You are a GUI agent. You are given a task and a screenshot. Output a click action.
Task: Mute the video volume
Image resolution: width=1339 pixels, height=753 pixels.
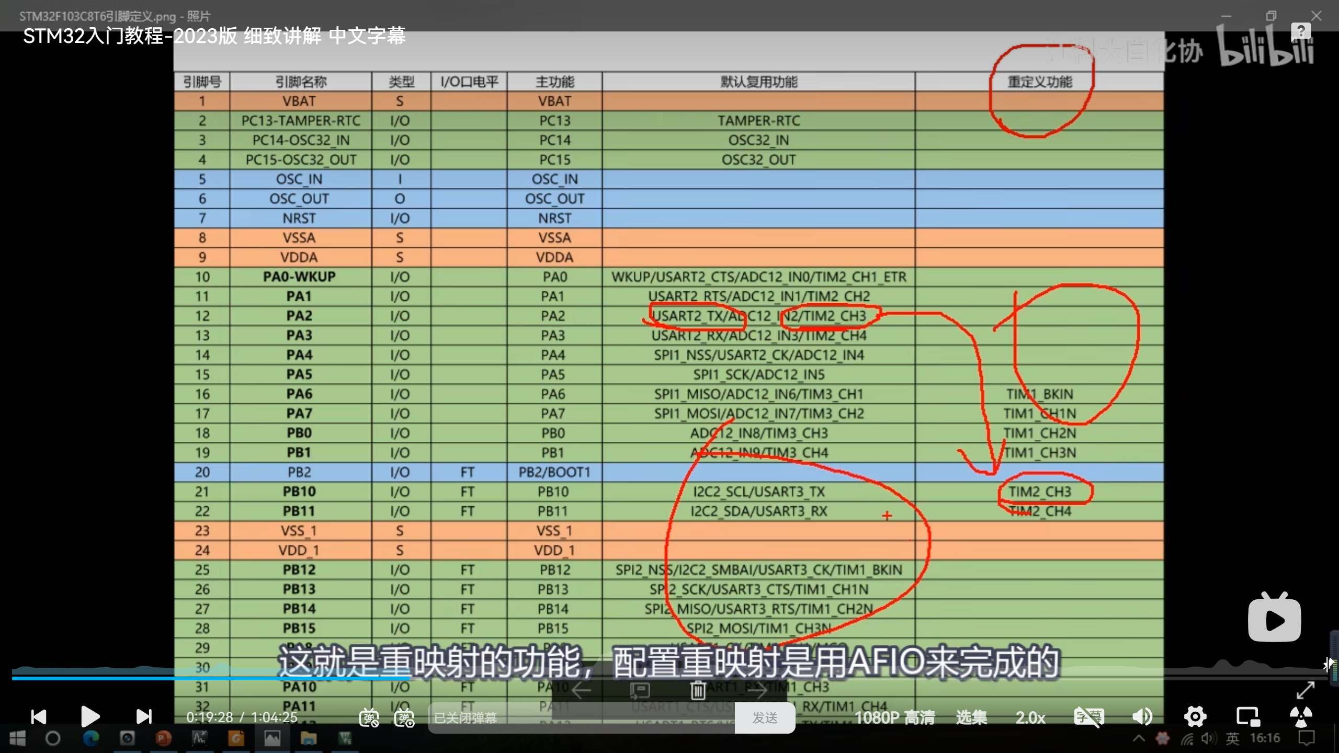(x=1142, y=716)
